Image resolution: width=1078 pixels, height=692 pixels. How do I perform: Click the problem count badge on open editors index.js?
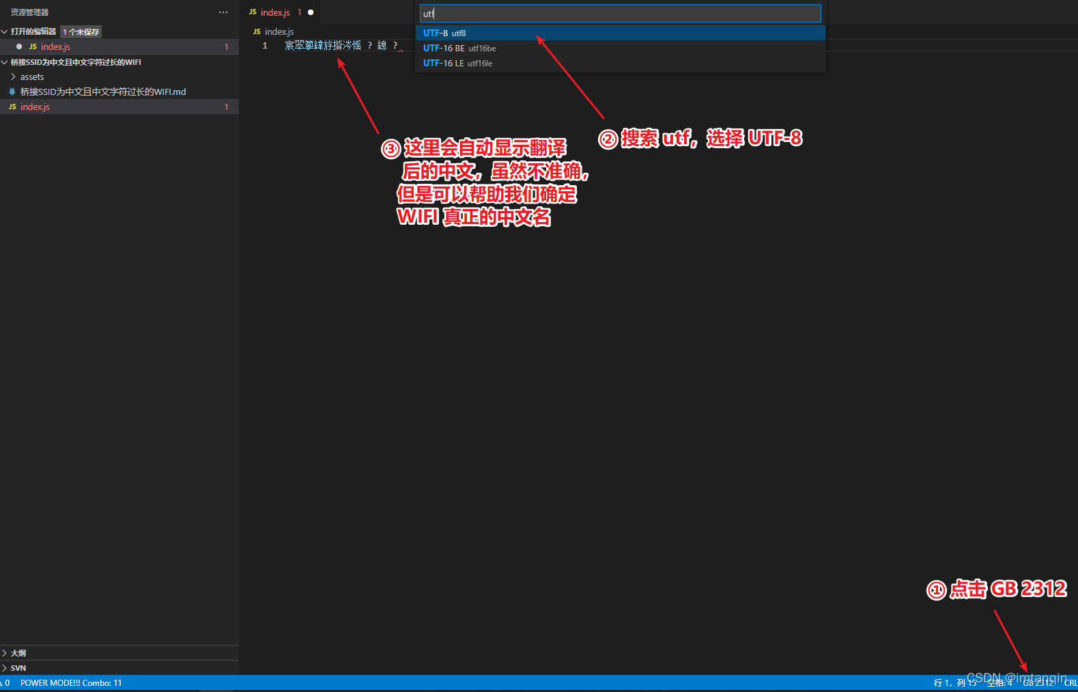point(227,46)
